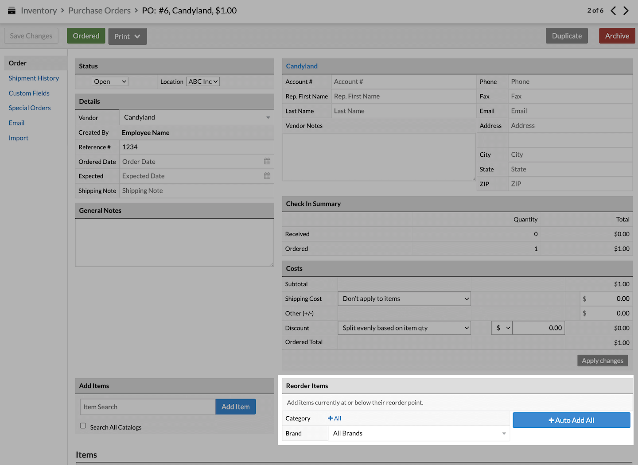Expand the Location ABC Inc dropdown
This screenshot has width=638, height=465.
203,81
